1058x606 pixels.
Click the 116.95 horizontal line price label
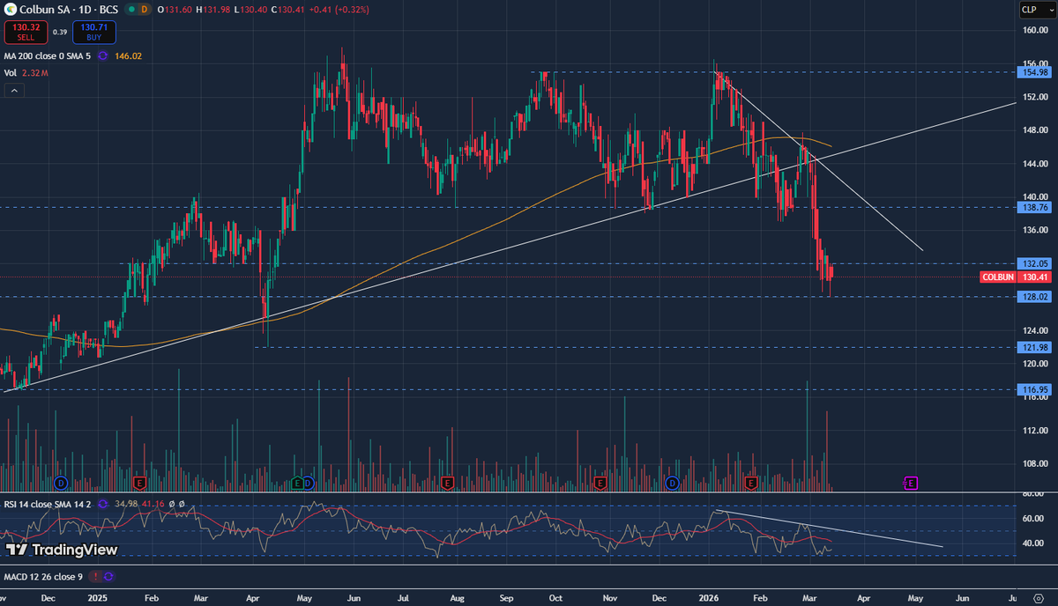point(1034,389)
